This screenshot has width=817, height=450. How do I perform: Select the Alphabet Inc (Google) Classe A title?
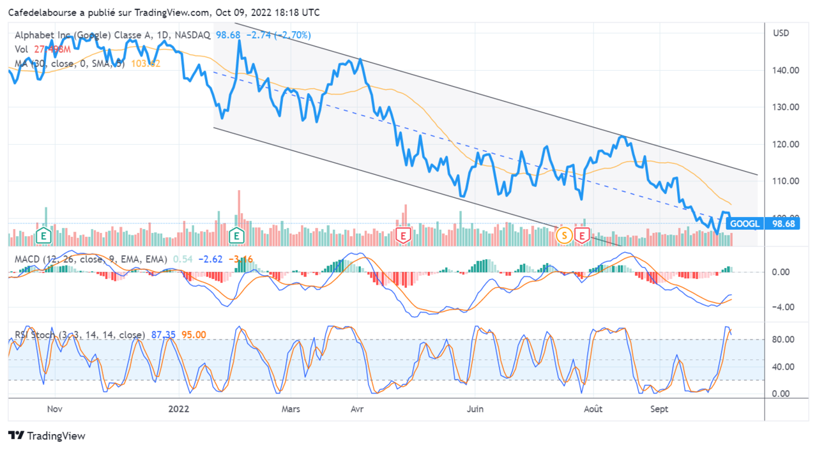click(112, 36)
